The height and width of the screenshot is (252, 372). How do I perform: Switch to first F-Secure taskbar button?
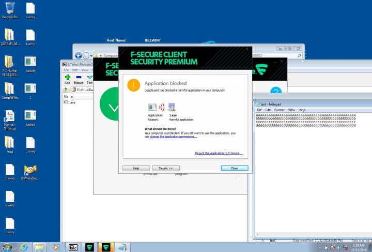(x=89, y=247)
